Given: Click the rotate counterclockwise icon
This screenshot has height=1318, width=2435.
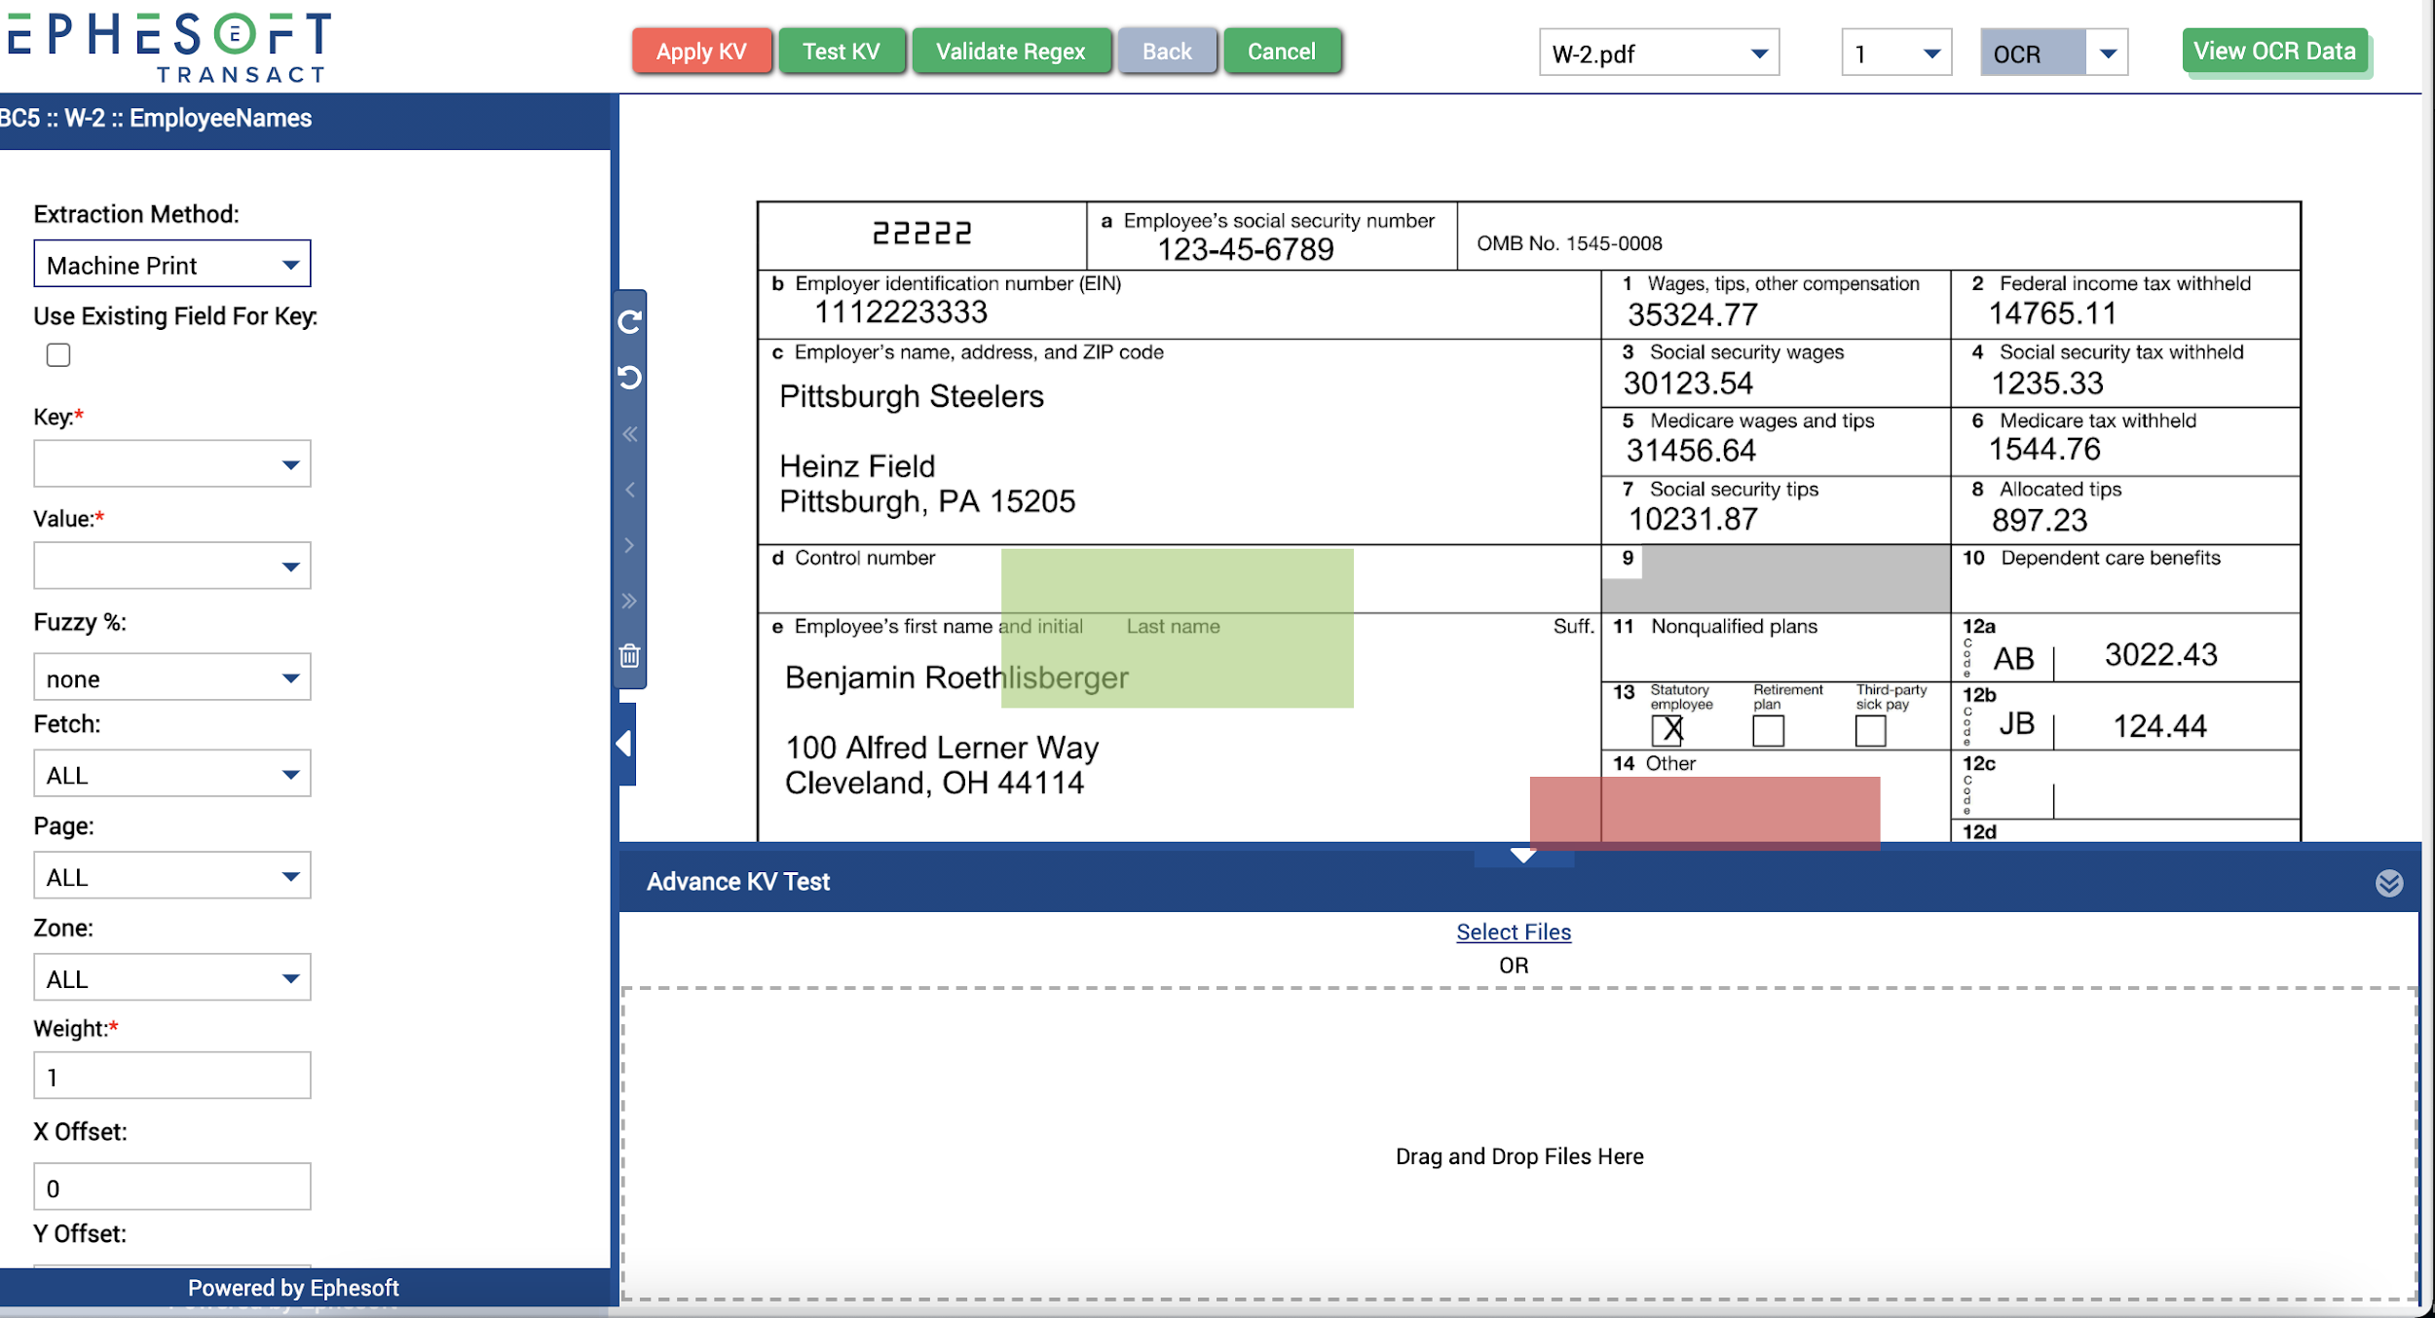Looking at the screenshot, I should click(630, 377).
